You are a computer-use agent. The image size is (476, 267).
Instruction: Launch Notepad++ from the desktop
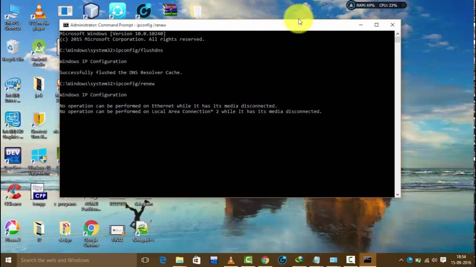pyautogui.click(x=143, y=232)
